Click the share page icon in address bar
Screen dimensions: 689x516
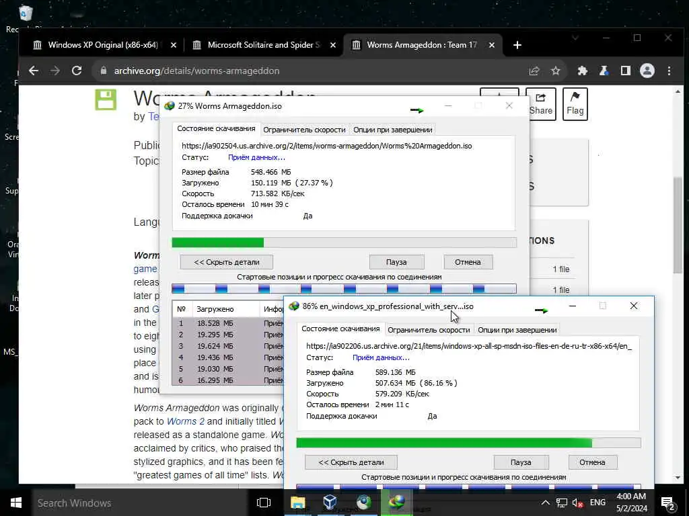point(534,71)
